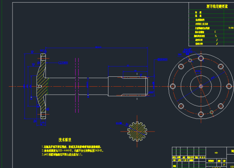Select the blue leader label at shaft spline end
This screenshot has height=168, width=234.
click(162, 60)
